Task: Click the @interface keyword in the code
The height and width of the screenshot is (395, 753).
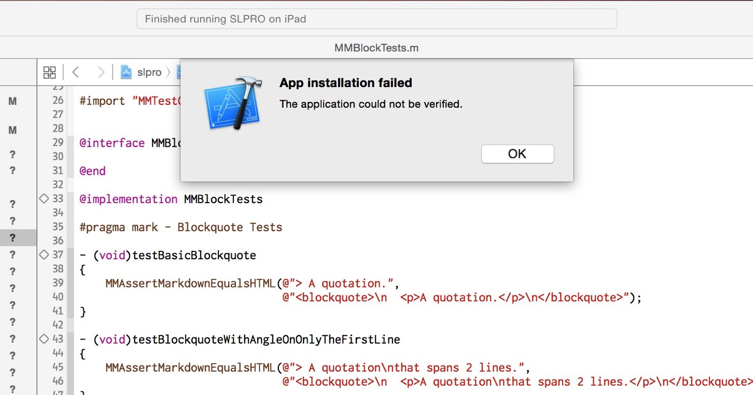Action: (x=112, y=143)
